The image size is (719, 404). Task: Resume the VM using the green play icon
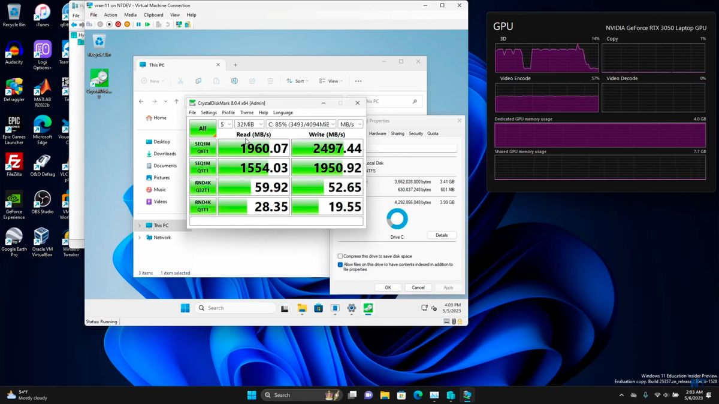coord(147,24)
